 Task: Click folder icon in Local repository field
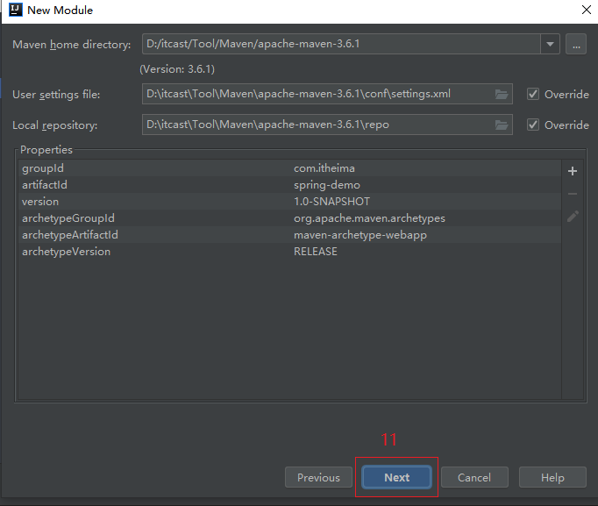point(502,125)
